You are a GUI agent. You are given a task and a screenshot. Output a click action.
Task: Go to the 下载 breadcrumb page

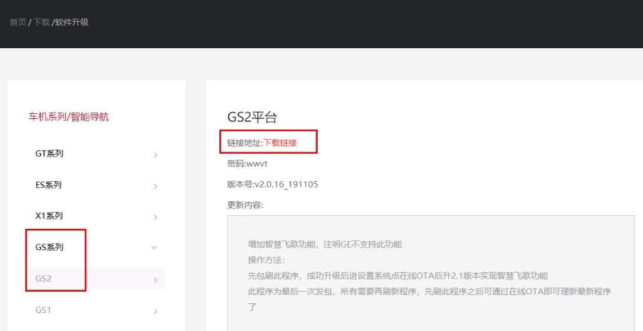click(41, 22)
